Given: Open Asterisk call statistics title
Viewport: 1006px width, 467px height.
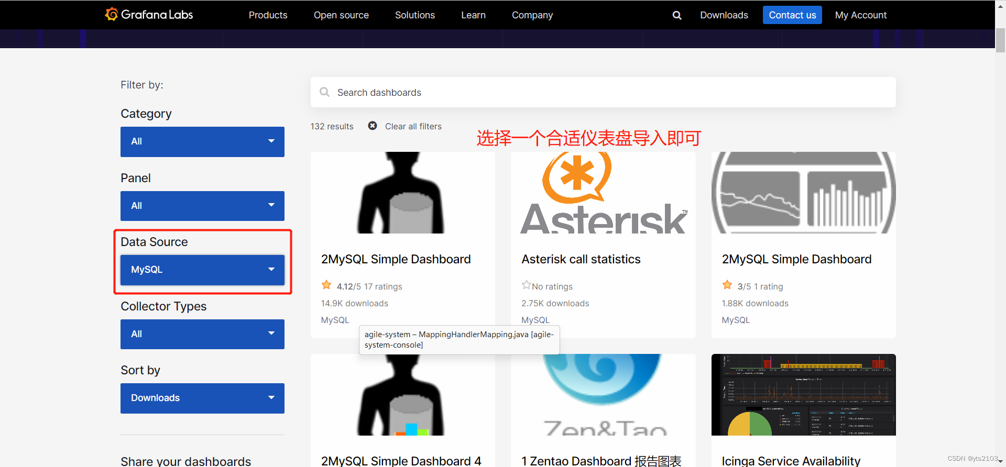Looking at the screenshot, I should 581,259.
